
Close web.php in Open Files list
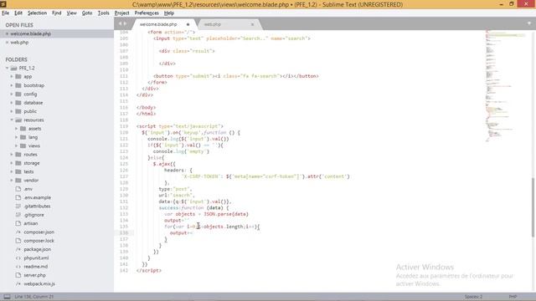(7, 43)
